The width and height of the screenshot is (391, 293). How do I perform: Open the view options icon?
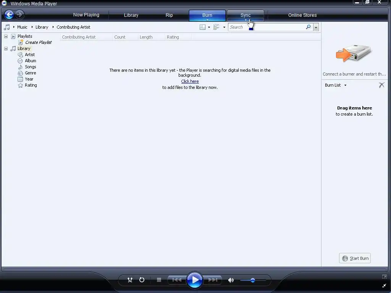click(216, 27)
